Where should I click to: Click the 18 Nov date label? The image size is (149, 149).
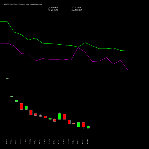[x=30, y=142]
